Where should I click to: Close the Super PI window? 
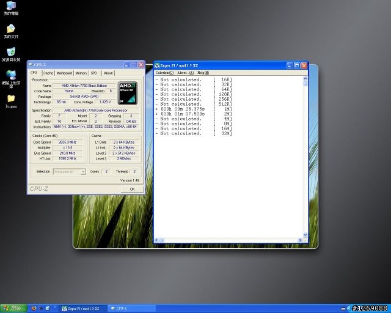pyautogui.click(x=304, y=65)
